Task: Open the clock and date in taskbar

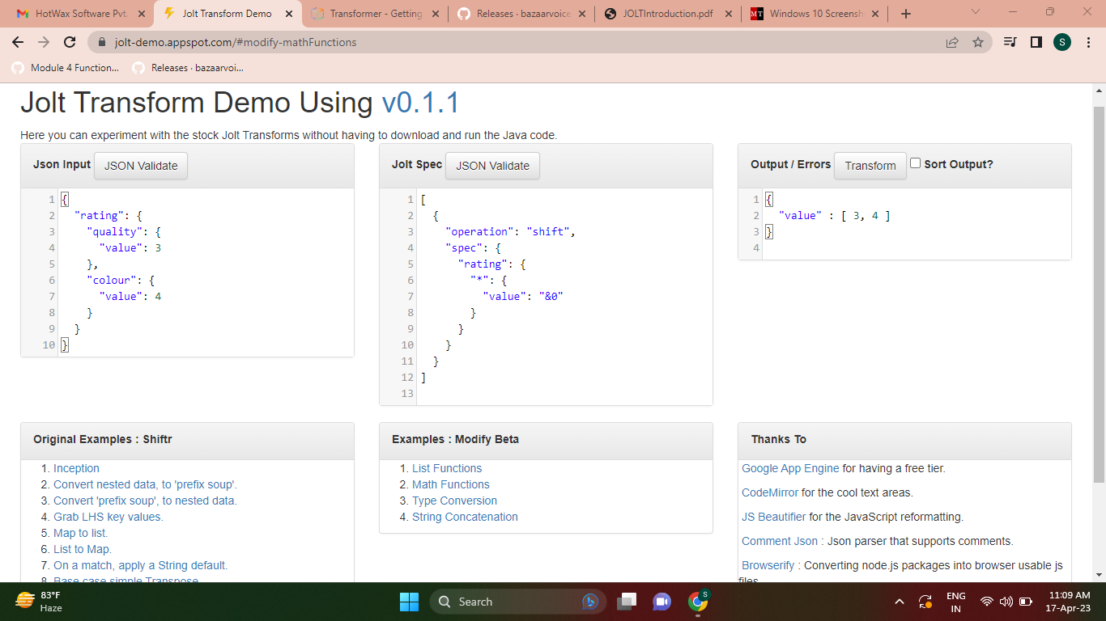Action: point(1069,602)
